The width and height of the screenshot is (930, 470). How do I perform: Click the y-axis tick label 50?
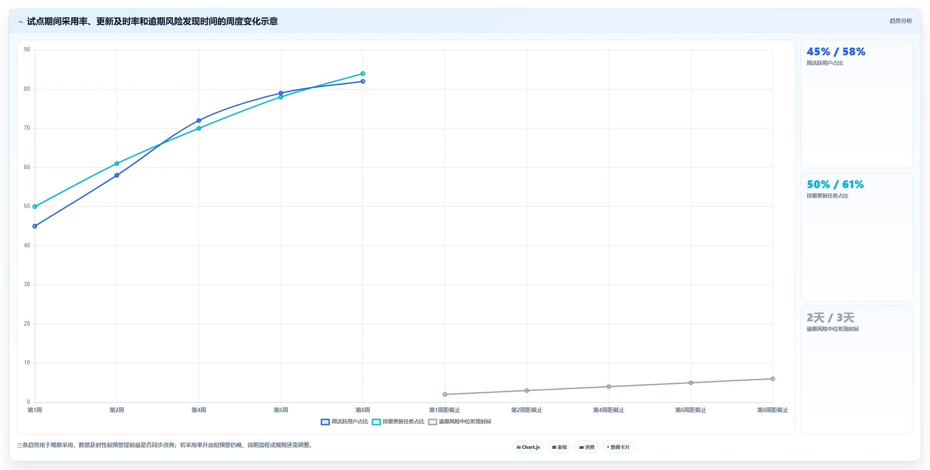pos(27,206)
